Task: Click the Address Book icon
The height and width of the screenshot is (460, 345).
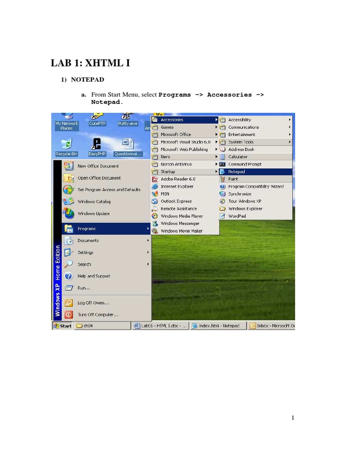Action: coord(223,149)
